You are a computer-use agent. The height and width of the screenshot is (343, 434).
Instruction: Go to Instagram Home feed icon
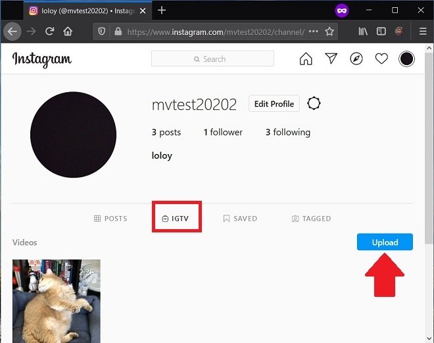pyautogui.click(x=306, y=59)
